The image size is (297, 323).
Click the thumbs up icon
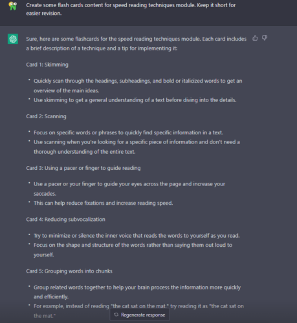point(255,38)
